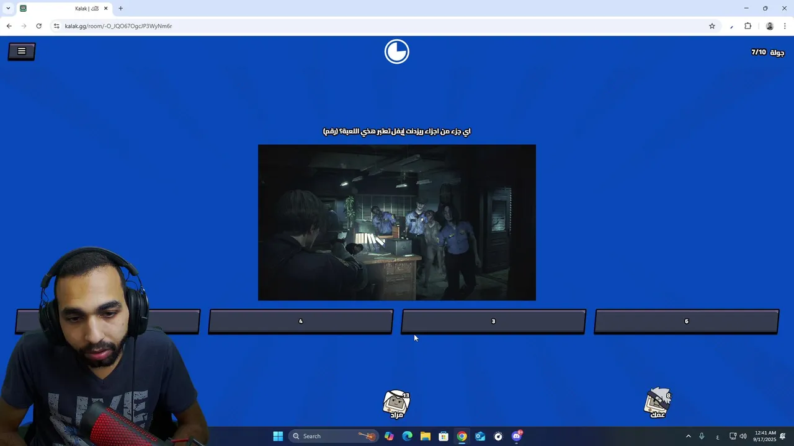
Task: Show hidden system tray icons
Action: 688,436
